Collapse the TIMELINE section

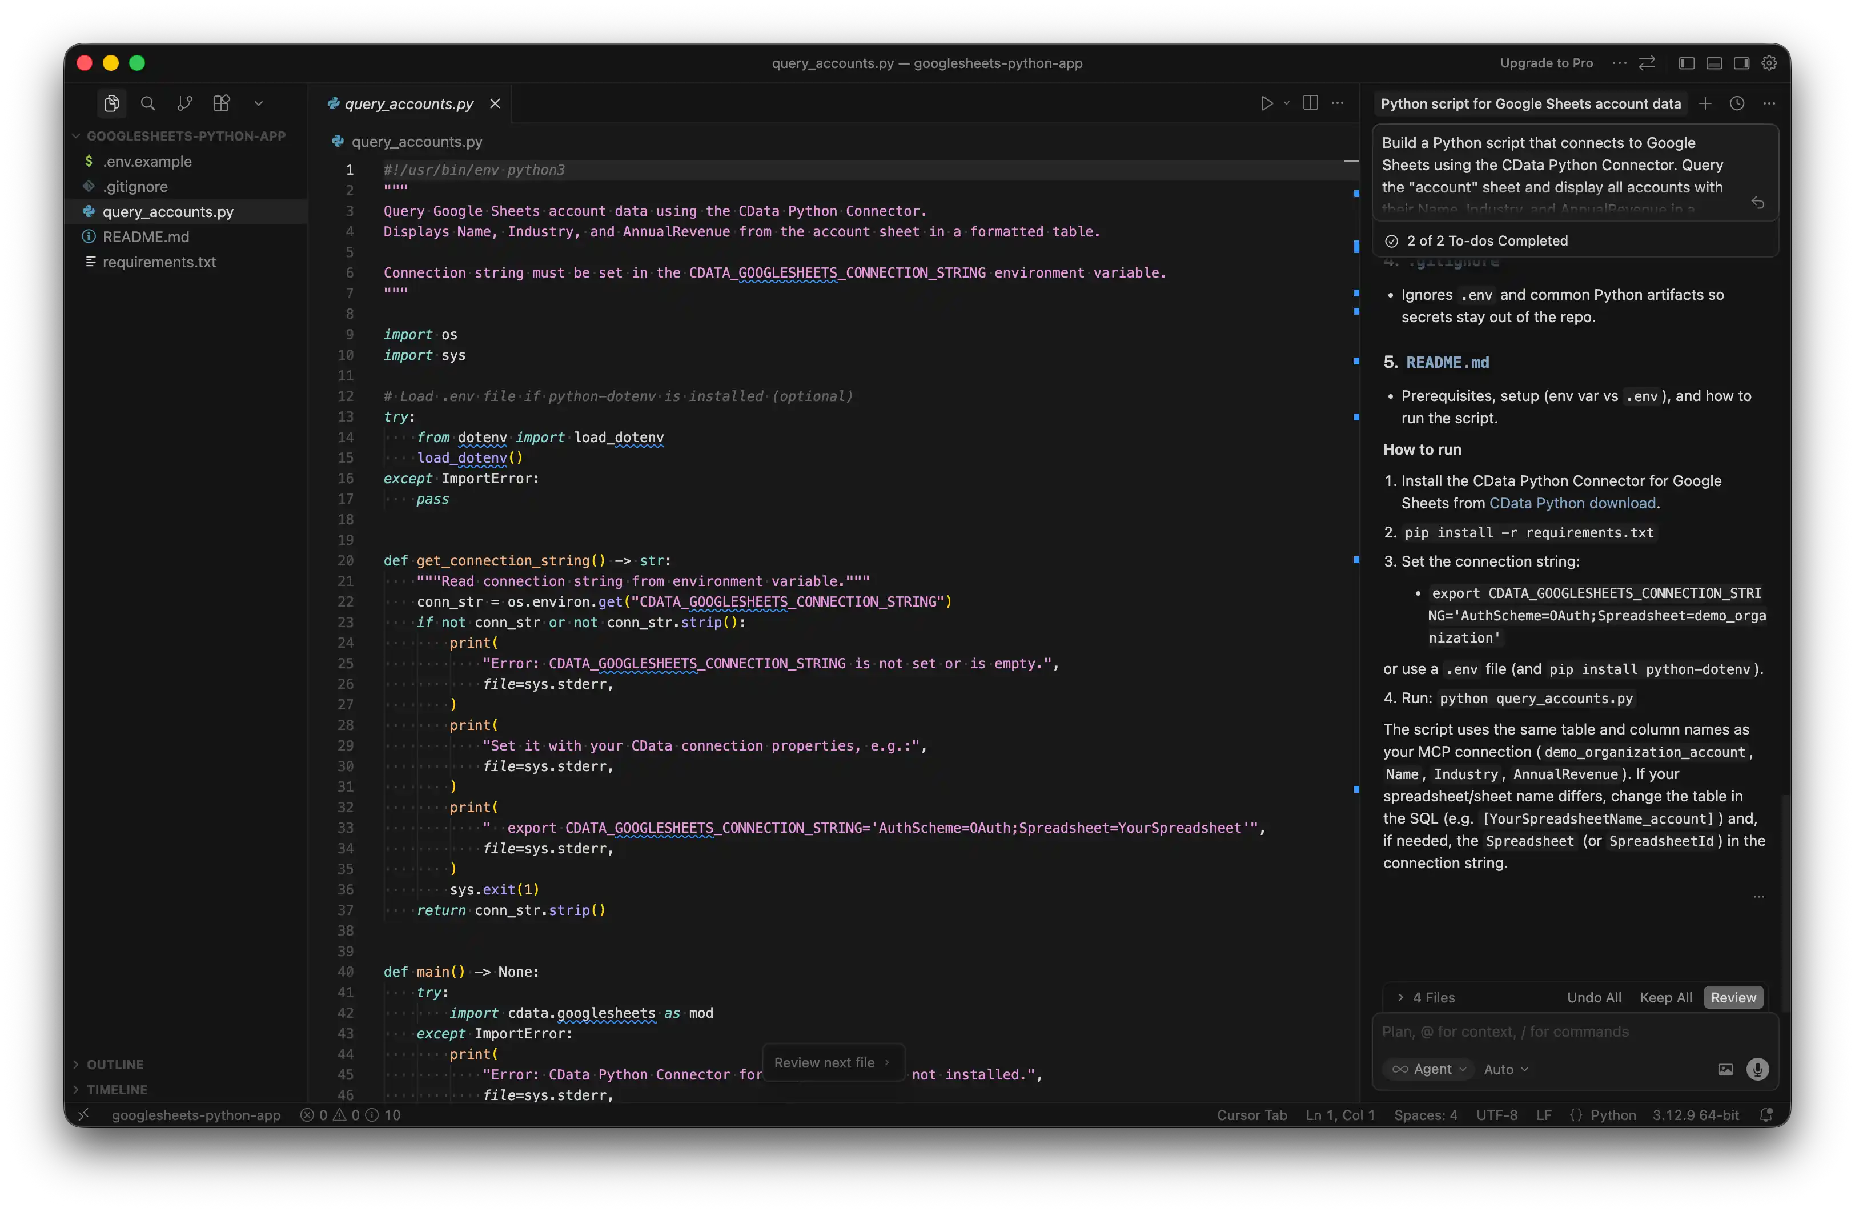click(x=117, y=1090)
